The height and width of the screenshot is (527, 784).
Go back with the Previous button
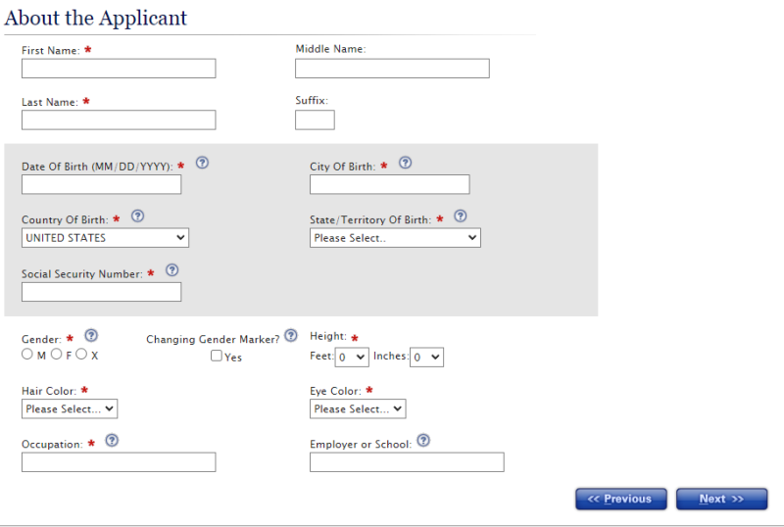point(620,500)
